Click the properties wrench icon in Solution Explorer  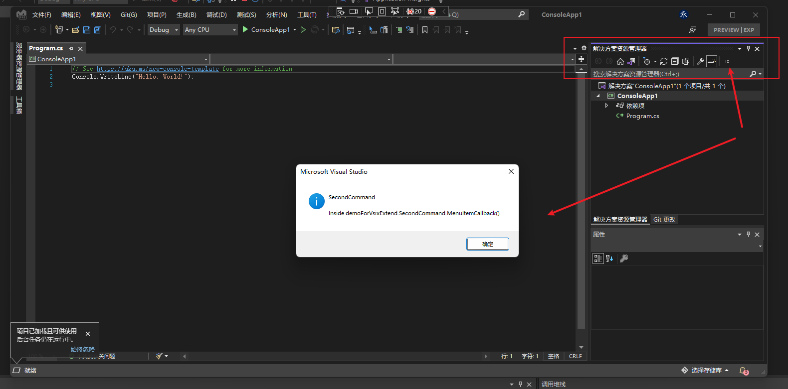click(701, 61)
